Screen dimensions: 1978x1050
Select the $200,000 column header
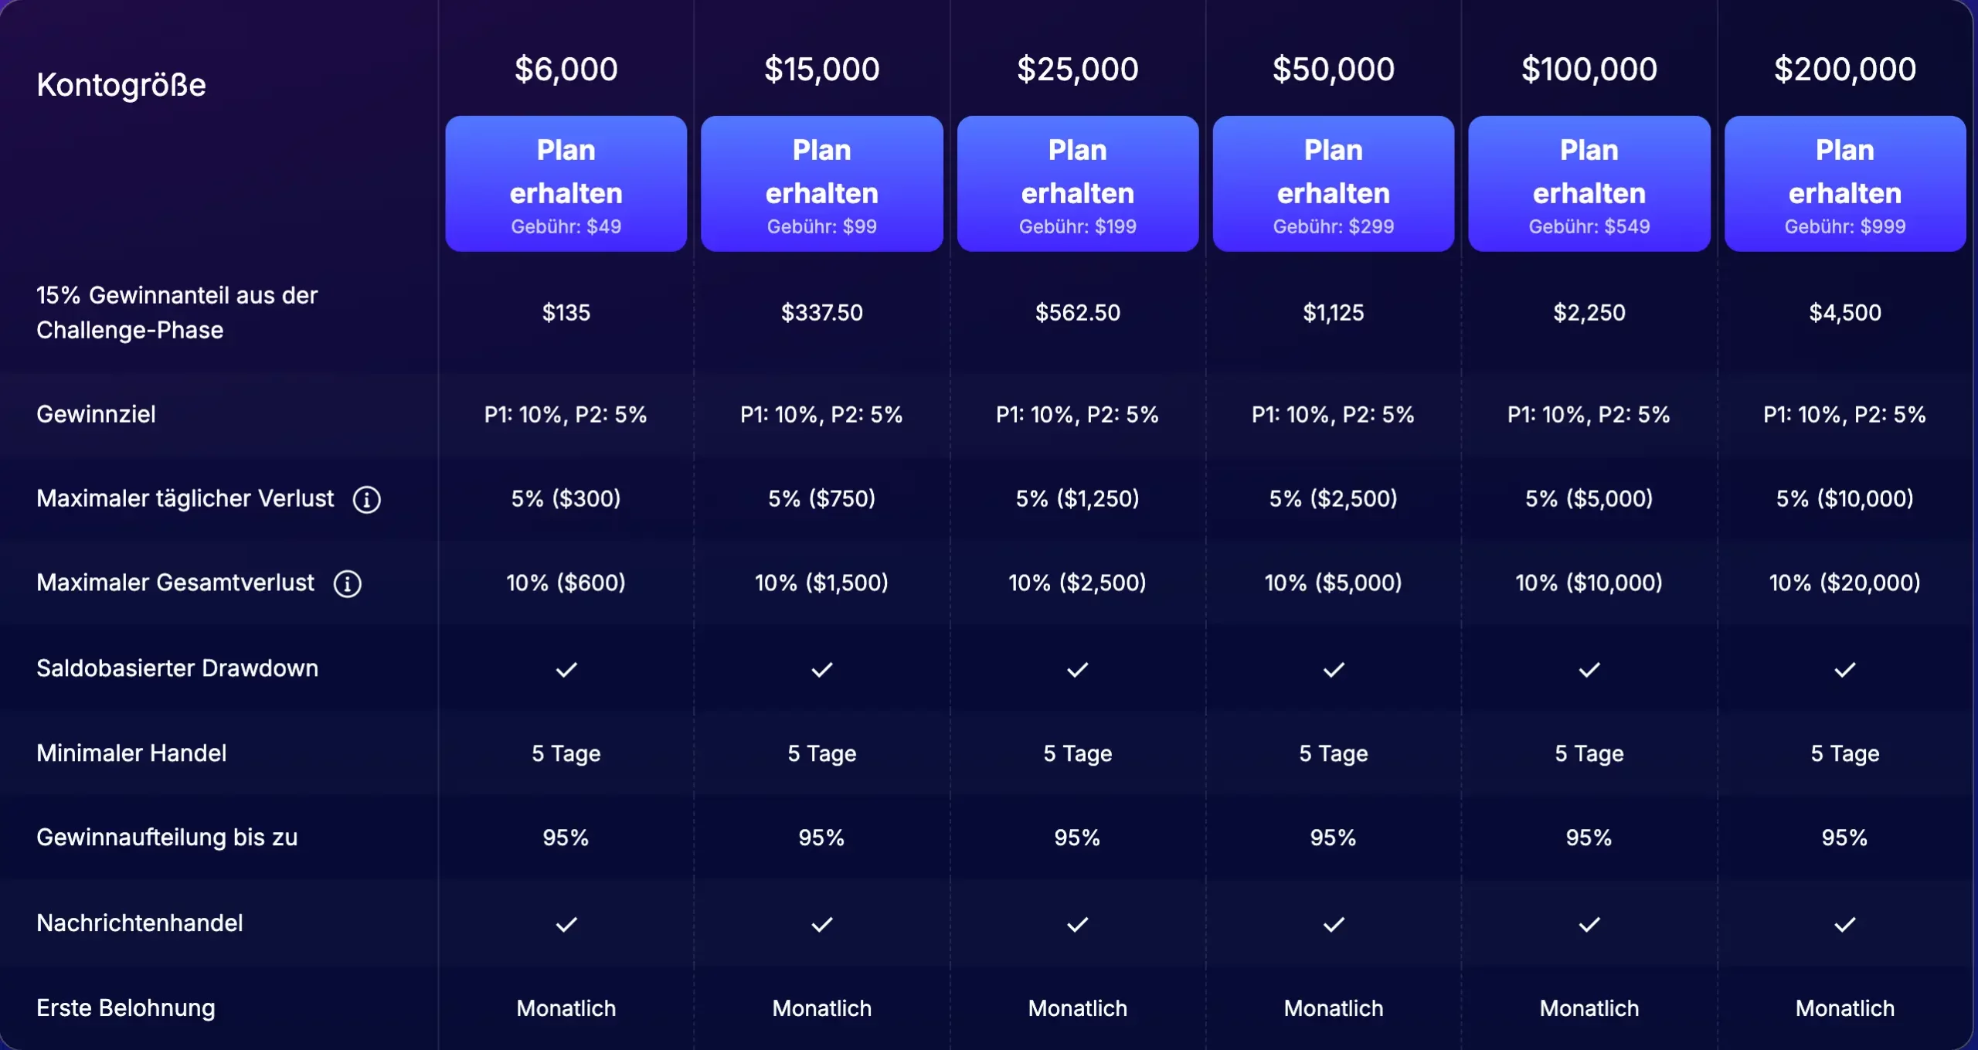(x=1845, y=70)
